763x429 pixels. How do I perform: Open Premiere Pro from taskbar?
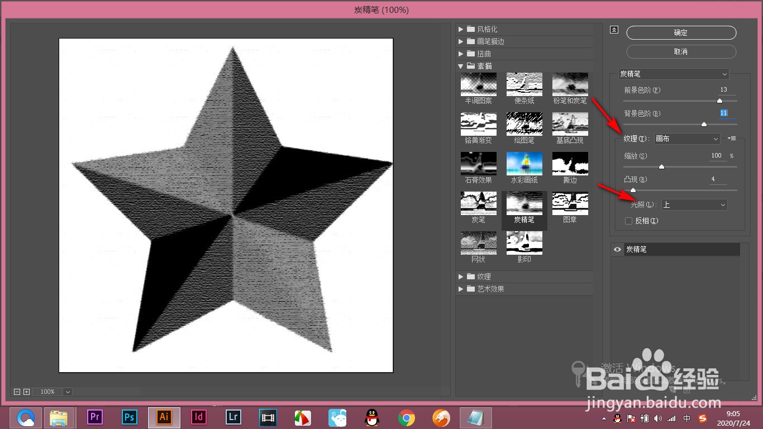96,417
